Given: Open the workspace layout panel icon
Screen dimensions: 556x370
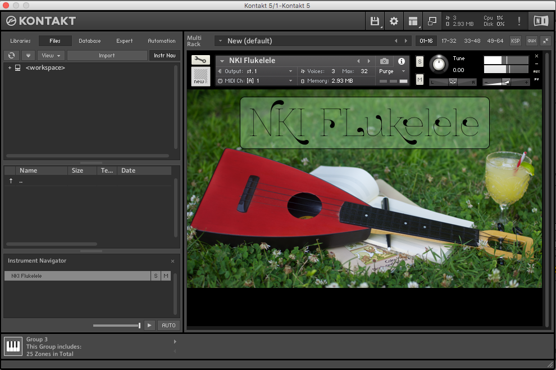Looking at the screenshot, I should click(413, 21).
